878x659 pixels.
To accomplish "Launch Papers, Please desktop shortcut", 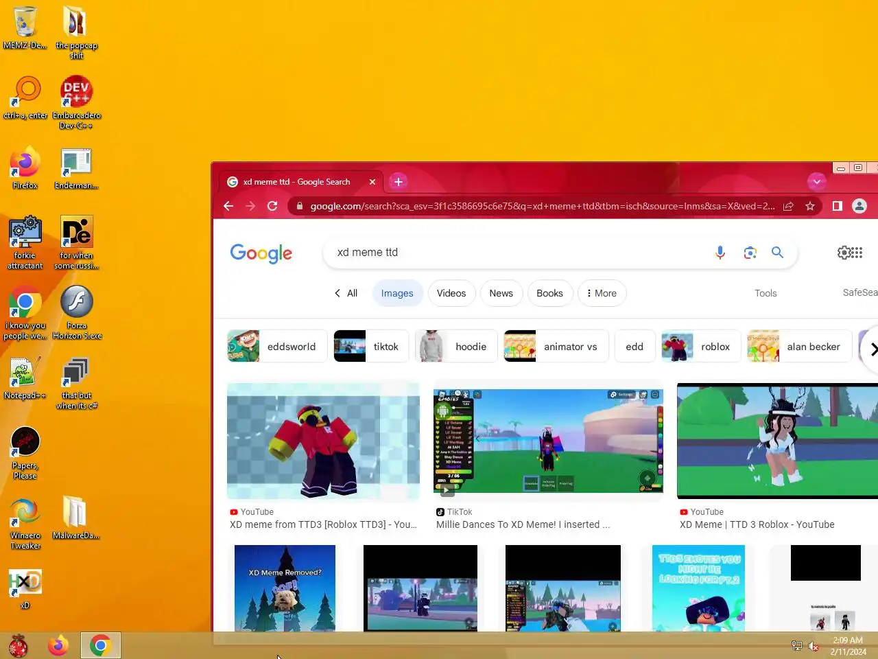I will [25, 452].
